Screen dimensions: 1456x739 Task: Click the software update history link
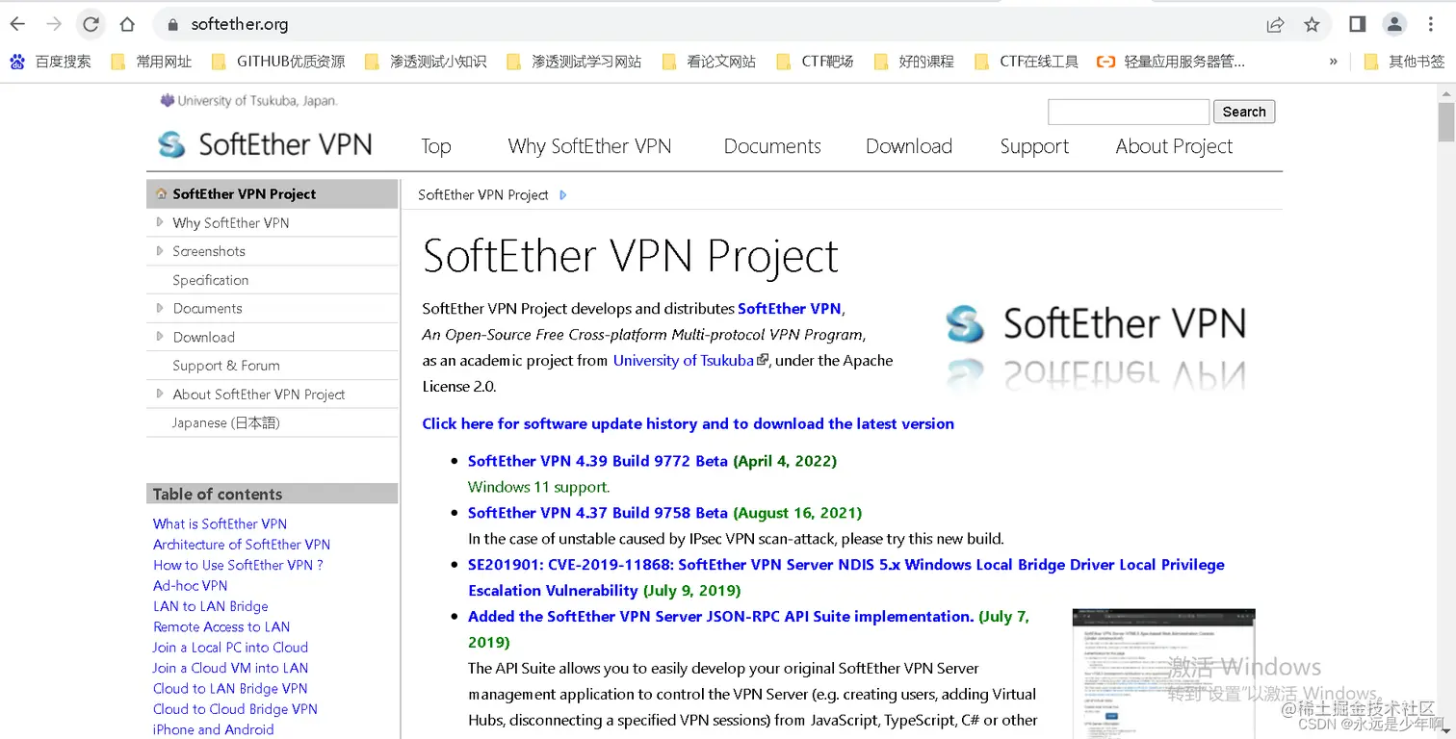click(x=689, y=423)
